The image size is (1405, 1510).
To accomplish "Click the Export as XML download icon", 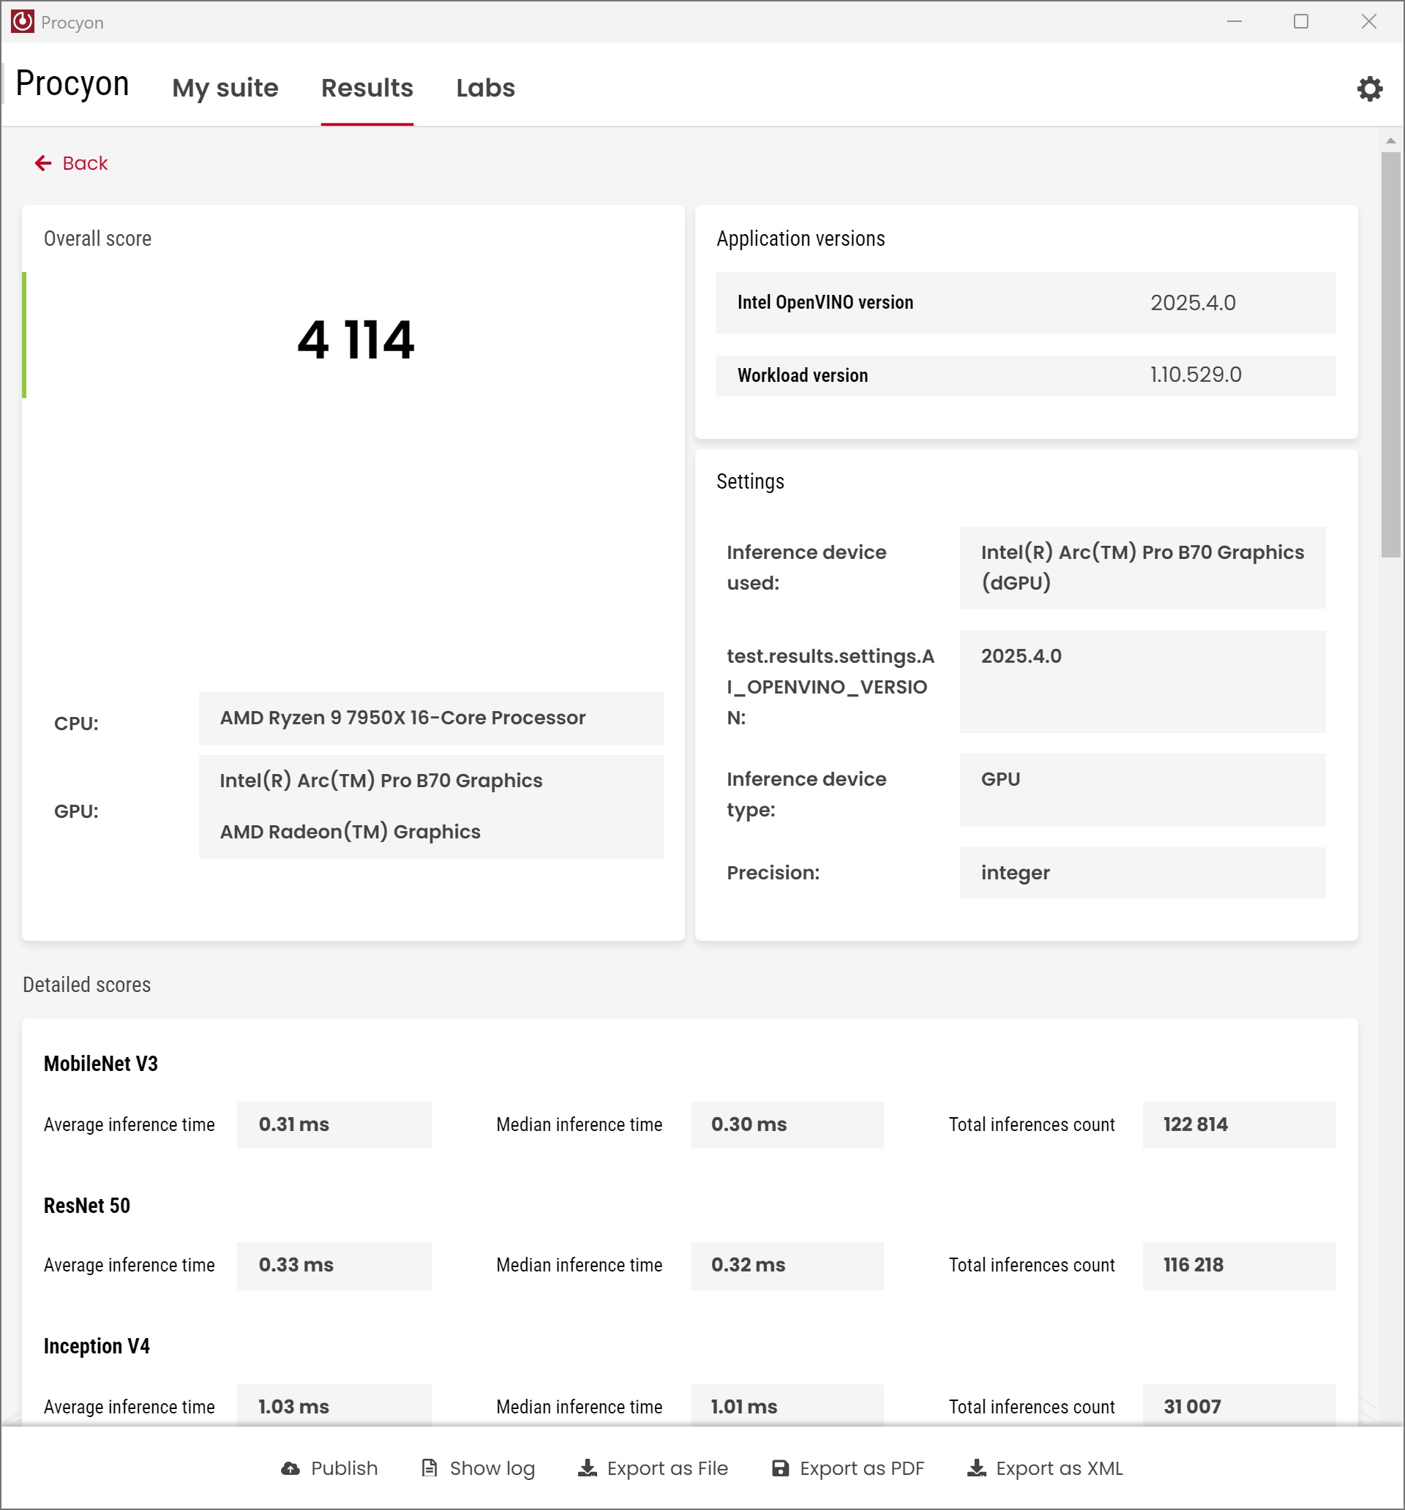I will click(x=976, y=1468).
